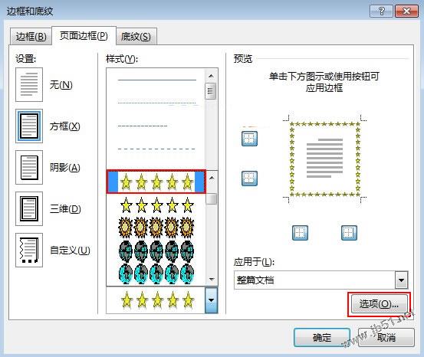424x357 pixels.
Task: Click art list scroll up arrow
Action: pyautogui.click(x=212, y=178)
